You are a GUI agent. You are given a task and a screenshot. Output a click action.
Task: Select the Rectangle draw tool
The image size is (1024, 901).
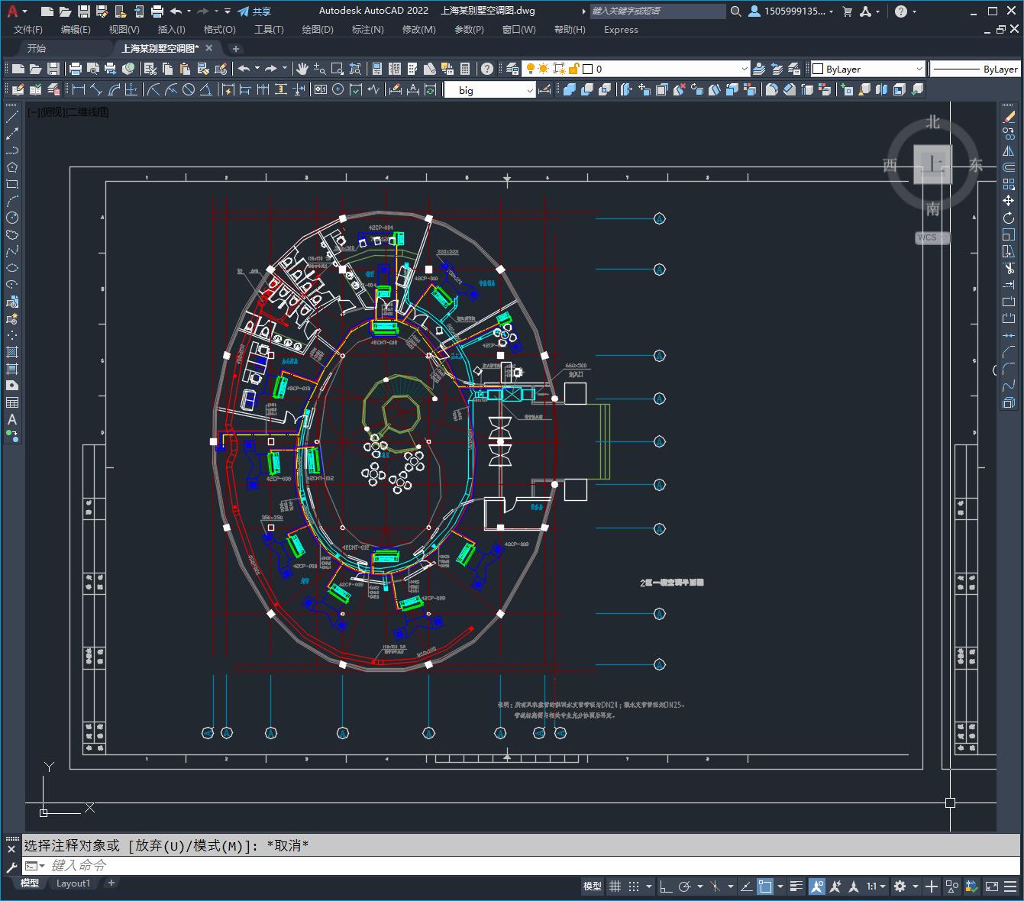12,184
